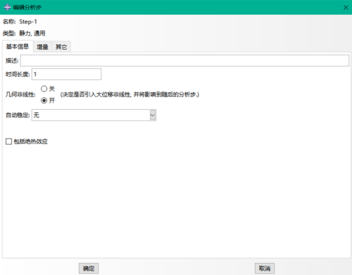This screenshot has width=352, height=275.
Task: Confirm with the 确定 button
Action: [88, 268]
